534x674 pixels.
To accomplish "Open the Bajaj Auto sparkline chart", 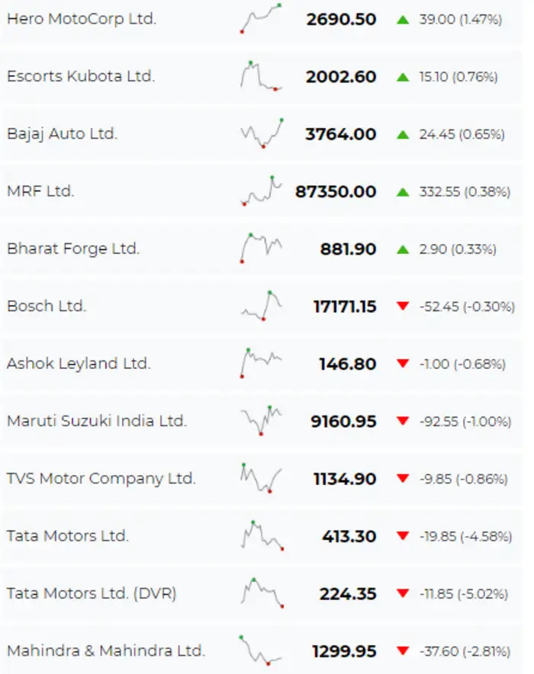I will [262, 133].
